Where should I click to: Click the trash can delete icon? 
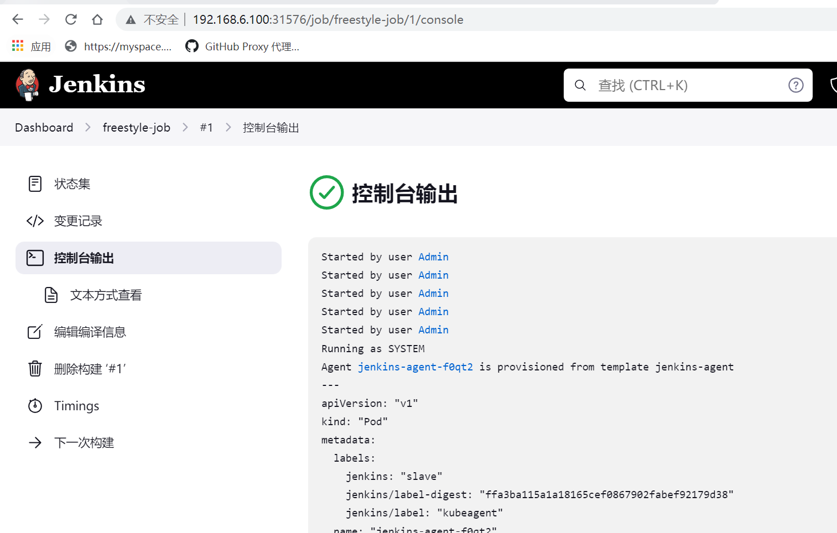point(35,368)
